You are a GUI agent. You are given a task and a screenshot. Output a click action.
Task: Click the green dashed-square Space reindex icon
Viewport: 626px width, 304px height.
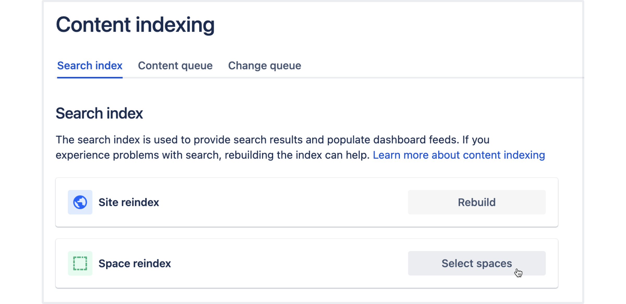(80, 263)
